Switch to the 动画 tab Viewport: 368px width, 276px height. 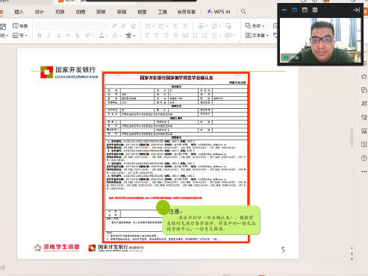pos(81,12)
